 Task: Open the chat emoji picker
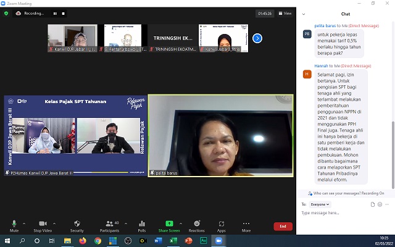[x=380, y=204]
